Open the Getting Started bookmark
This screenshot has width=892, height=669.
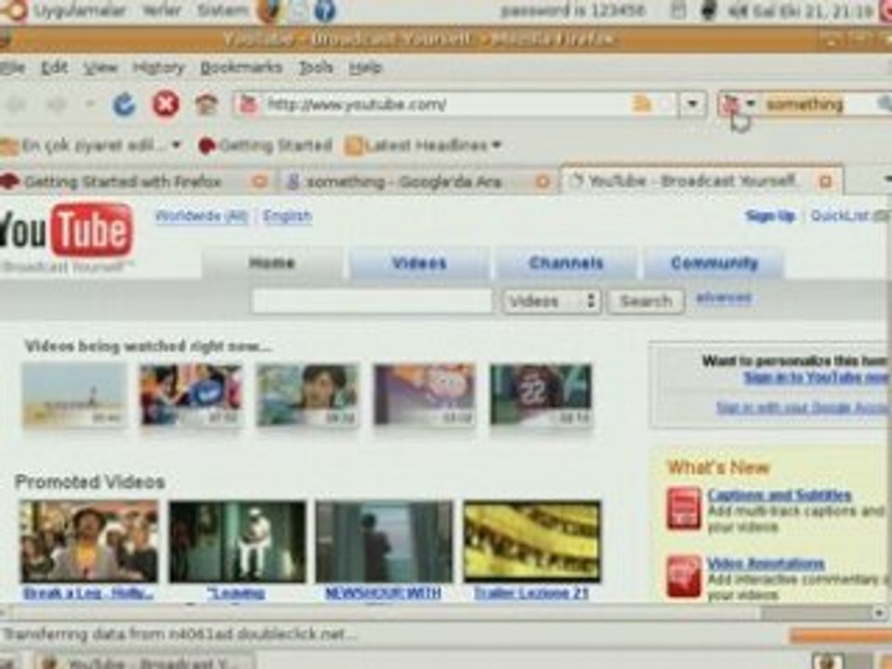point(265,146)
